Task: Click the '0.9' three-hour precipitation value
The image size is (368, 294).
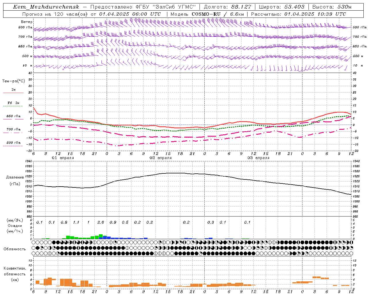Action: [113, 223]
